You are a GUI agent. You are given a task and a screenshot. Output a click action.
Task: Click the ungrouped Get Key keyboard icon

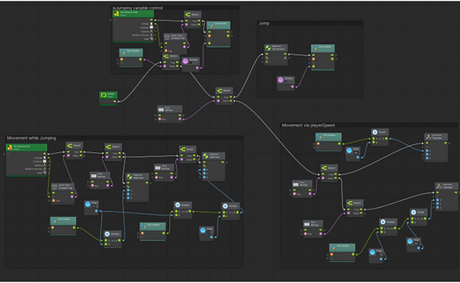pos(161,110)
